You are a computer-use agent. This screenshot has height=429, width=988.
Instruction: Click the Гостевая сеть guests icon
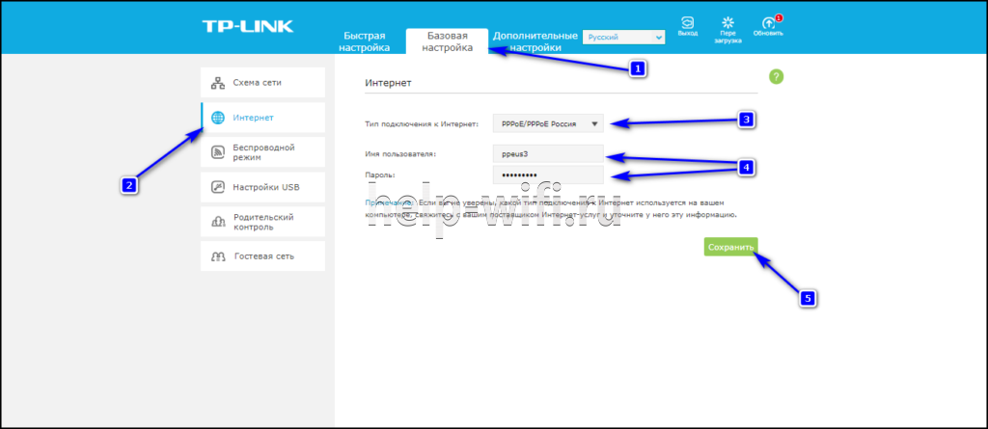click(217, 256)
